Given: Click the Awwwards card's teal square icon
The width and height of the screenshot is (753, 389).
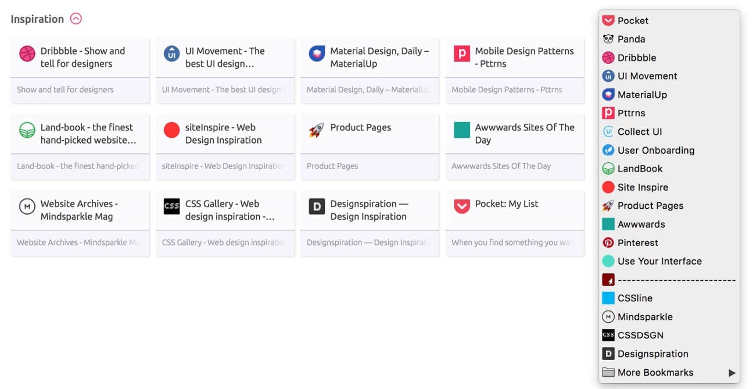Looking at the screenshot, I should (x=462, y=130).
